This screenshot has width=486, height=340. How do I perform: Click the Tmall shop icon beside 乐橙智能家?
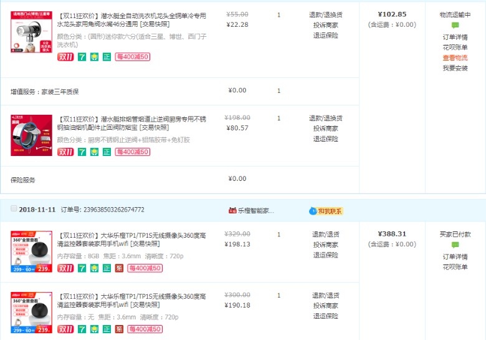232,211
